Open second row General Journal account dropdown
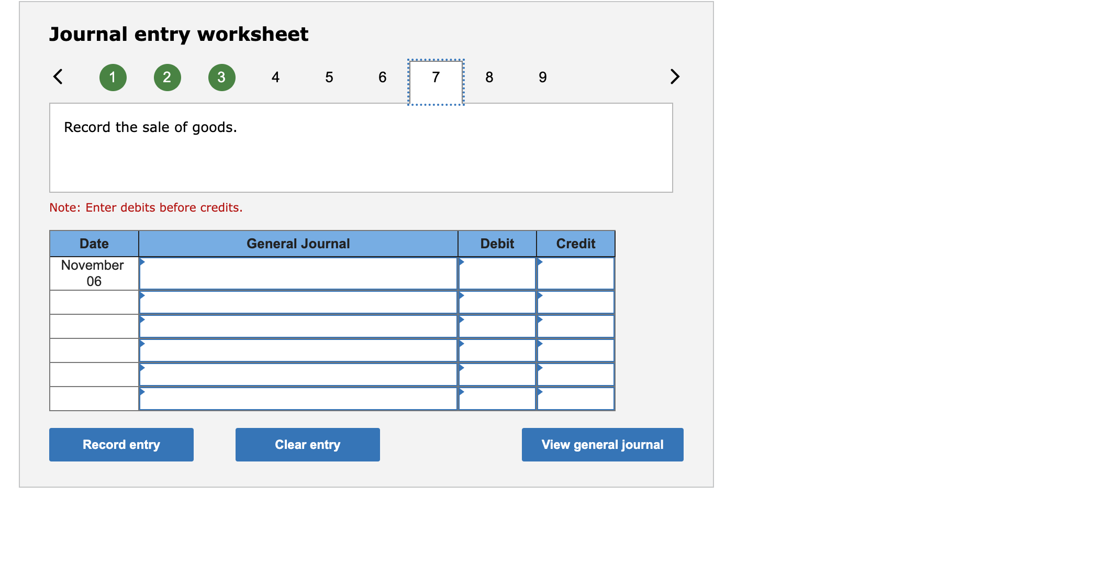The height and width of the screenshot is (583, 1116). 298,303
